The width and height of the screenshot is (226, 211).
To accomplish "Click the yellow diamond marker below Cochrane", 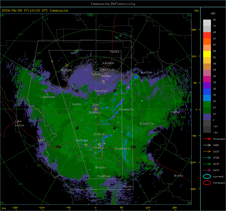I will [86, 145].
